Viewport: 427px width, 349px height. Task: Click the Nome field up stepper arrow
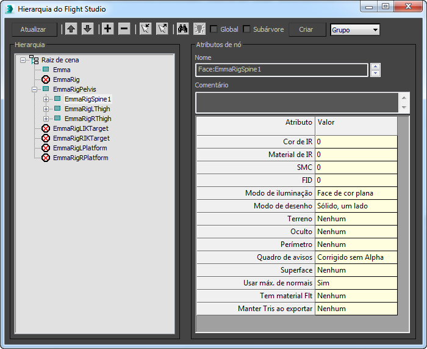376,67
